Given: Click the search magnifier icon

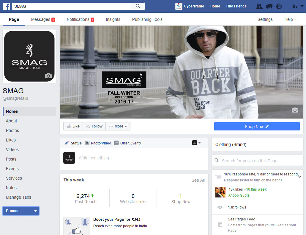Looking at the screenshot, I should (138, 6).
